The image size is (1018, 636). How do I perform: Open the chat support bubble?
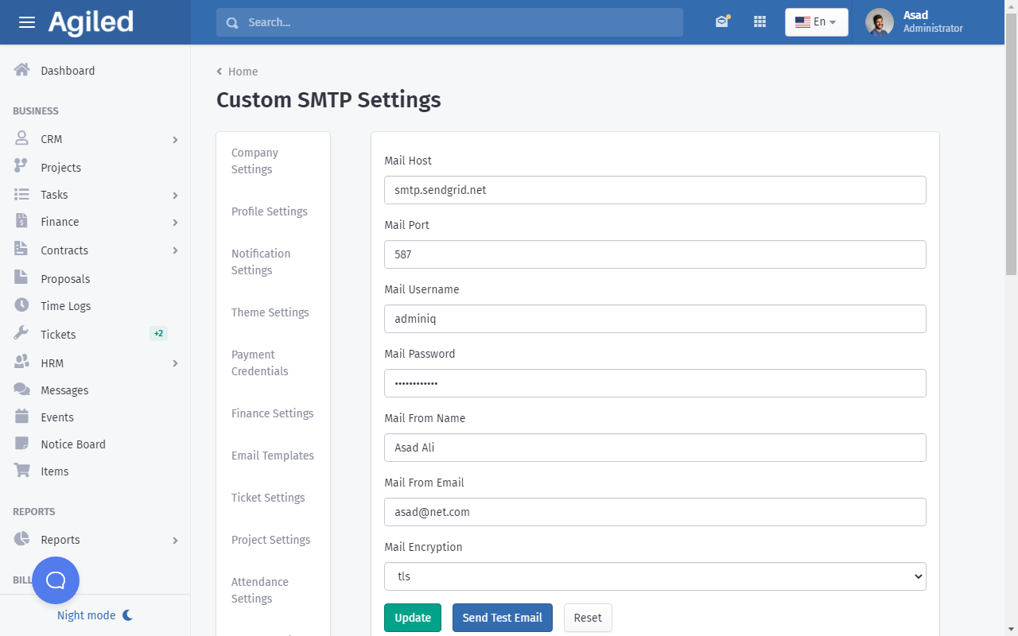(56, 580)
